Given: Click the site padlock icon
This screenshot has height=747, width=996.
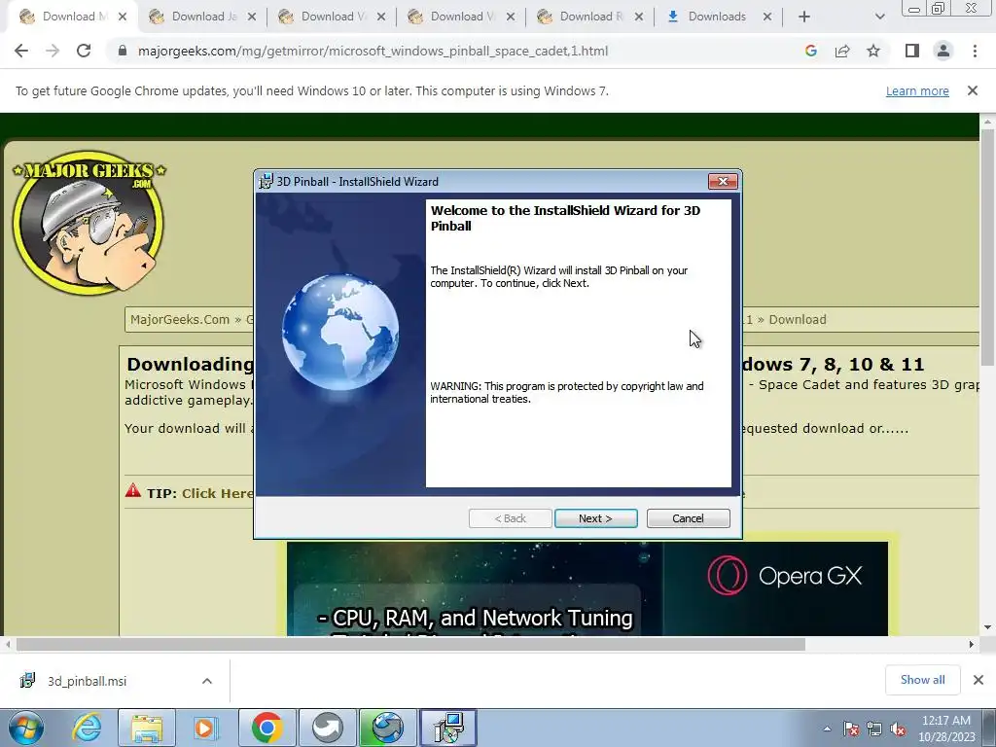Looking at the screenshot, I should click(123, 51).
